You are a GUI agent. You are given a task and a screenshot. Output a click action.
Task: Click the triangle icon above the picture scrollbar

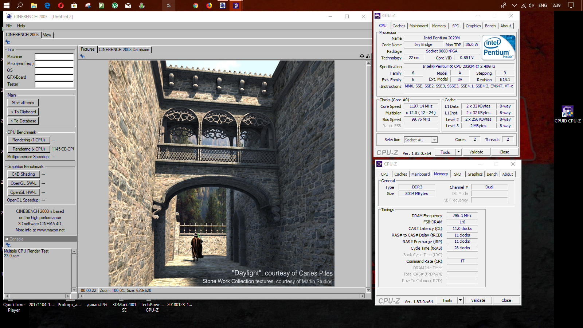[x=368, y=56]
